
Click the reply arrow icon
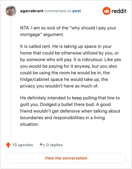coord(42,145)
